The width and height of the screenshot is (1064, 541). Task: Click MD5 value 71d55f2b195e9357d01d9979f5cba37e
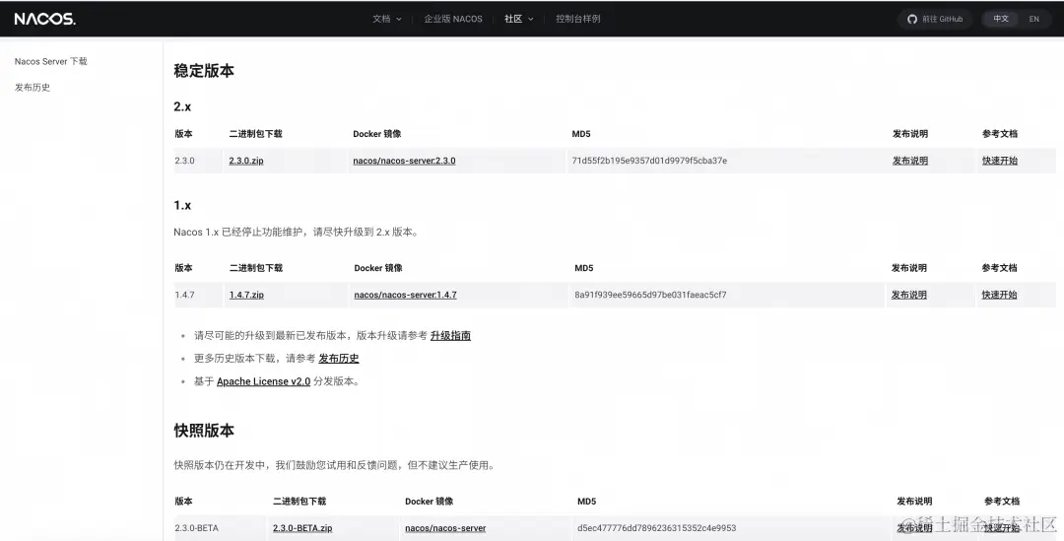coord(649,161)
